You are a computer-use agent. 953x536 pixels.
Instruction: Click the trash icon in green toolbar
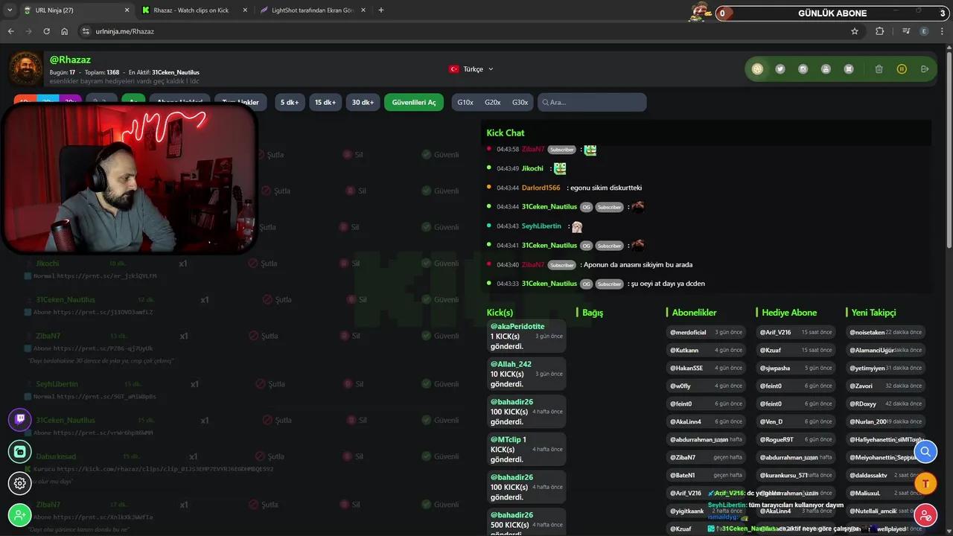879,69
